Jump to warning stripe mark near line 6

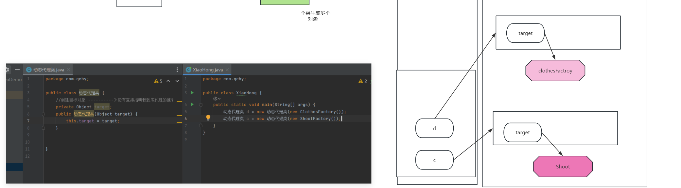coord(179,116)
